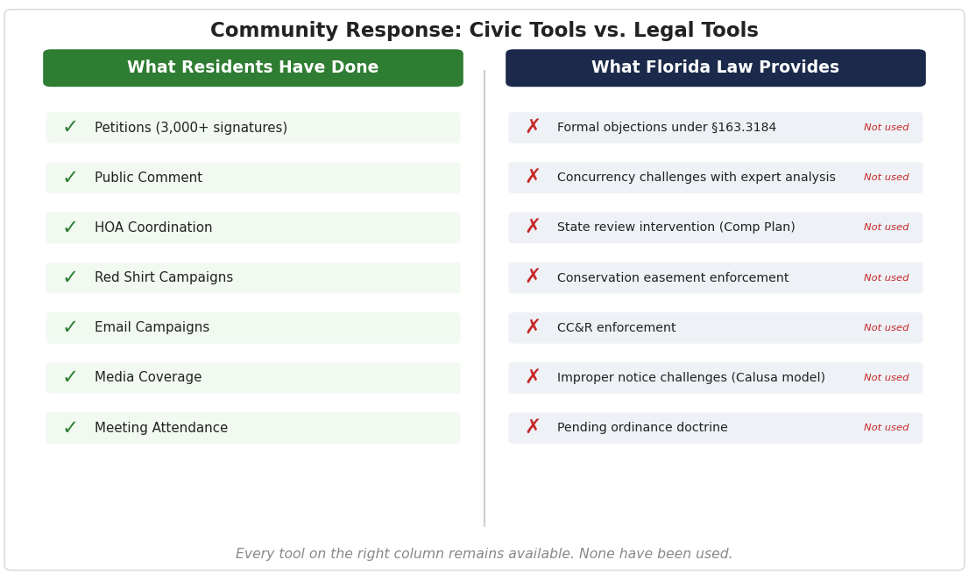This screenshot has width=969, height=574.
Task: Click the checkmark next to Public Comment
Action: click(70, 177)
